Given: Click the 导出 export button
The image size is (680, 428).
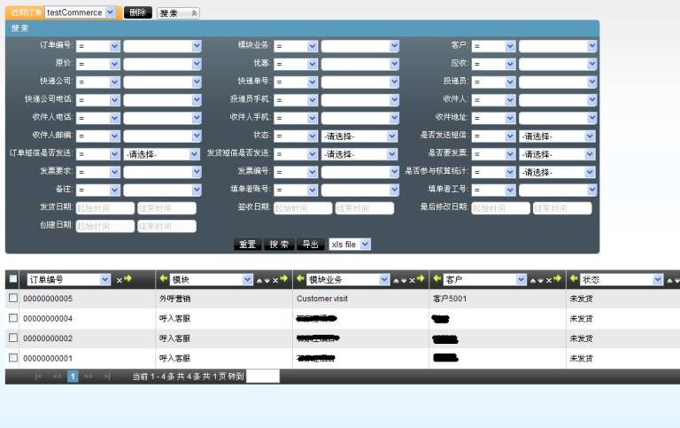Looking at the screenshot, I should click(309, 244).
